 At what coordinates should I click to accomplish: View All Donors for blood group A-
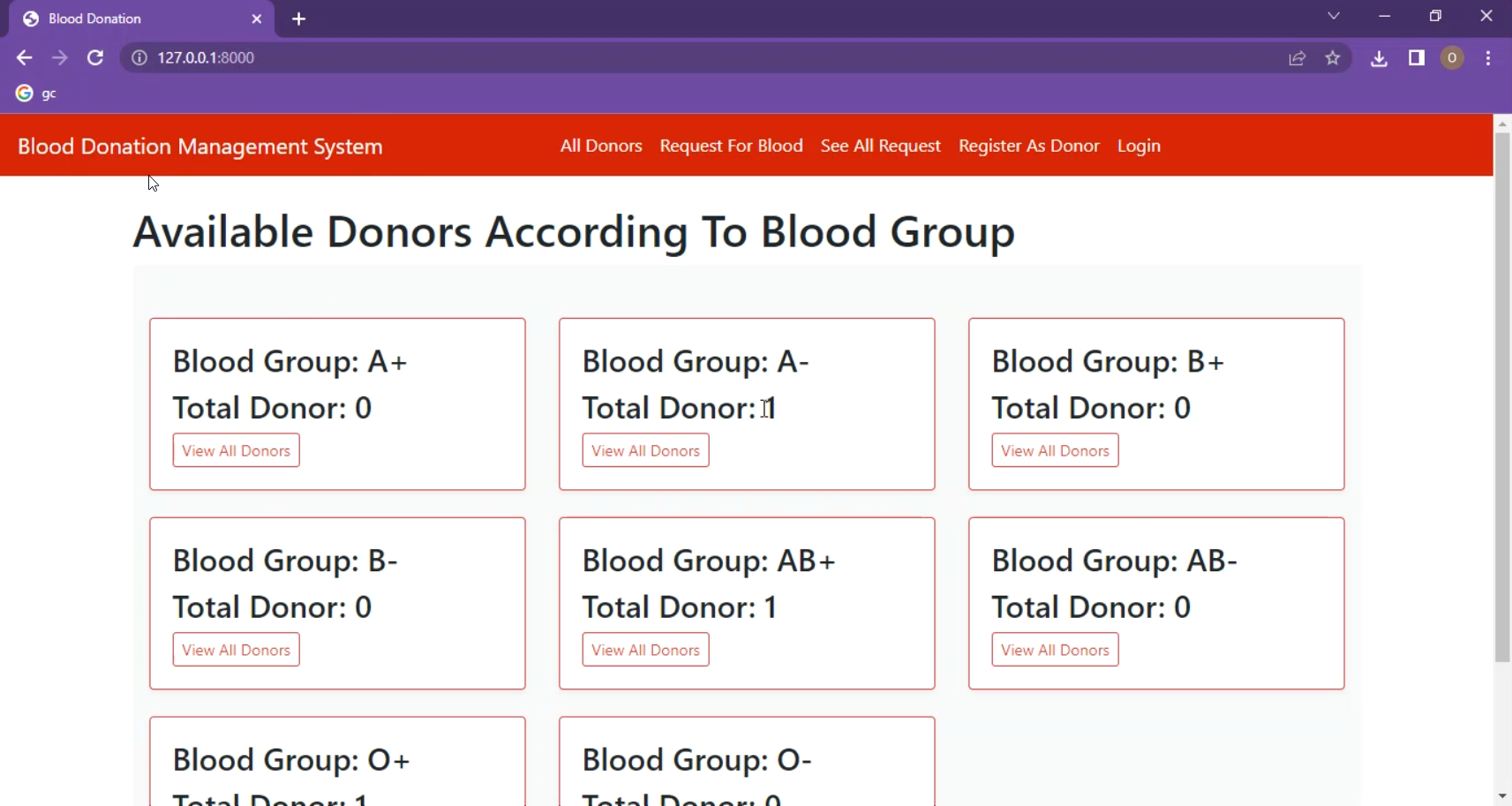tap(645, 450)
